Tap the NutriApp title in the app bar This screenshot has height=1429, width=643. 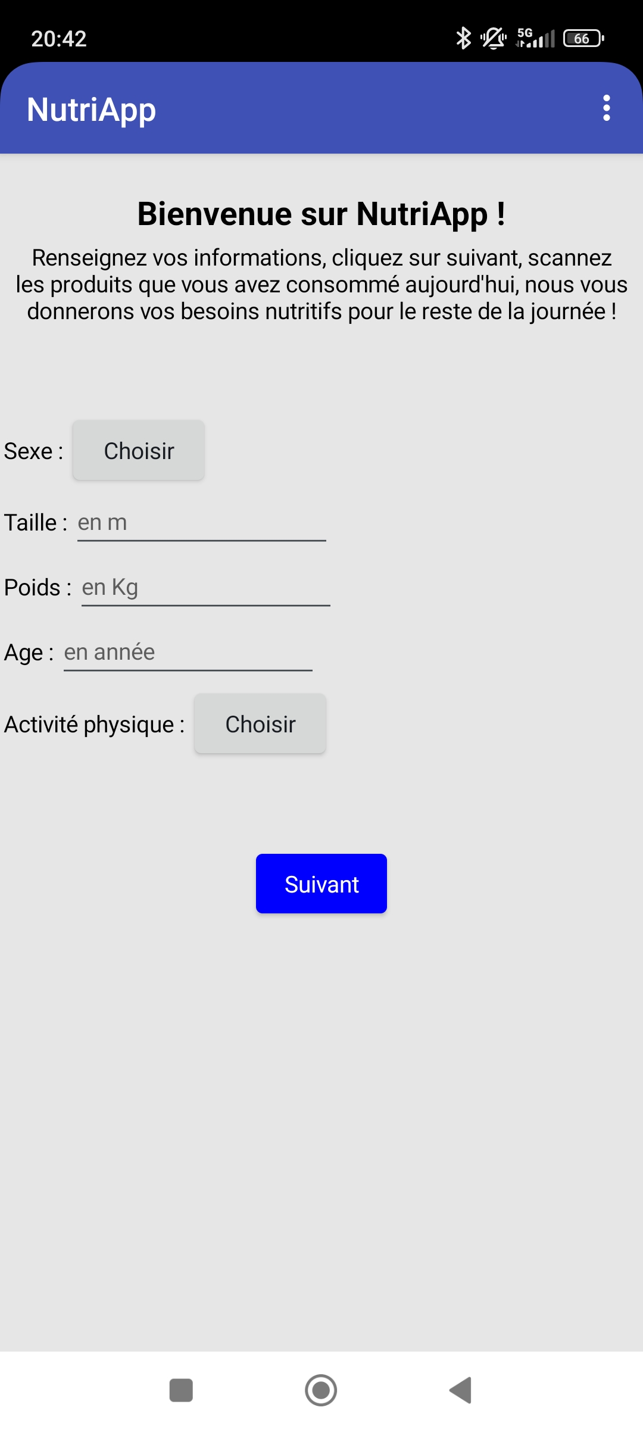pos(91,111)
